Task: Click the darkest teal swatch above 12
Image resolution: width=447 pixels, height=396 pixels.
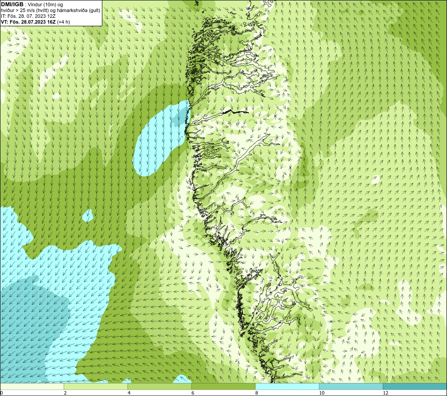Action: click(415, 386)
